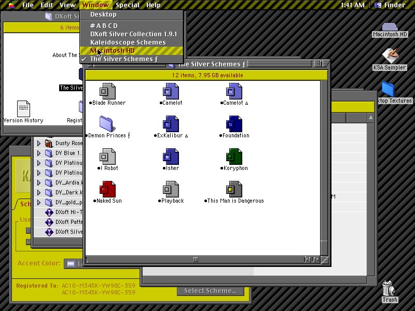This screenshot has width=415, height=311.
Task: Expand the second DV Platinu folder row
Action: pyautogui.click(x=38, y=173)
